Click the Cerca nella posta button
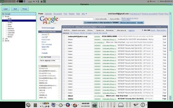This screenshot has height=108, width=173. click(x=101, y=19)
